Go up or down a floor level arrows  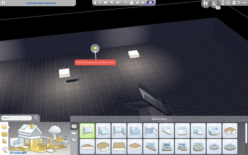tap(223, 3)
